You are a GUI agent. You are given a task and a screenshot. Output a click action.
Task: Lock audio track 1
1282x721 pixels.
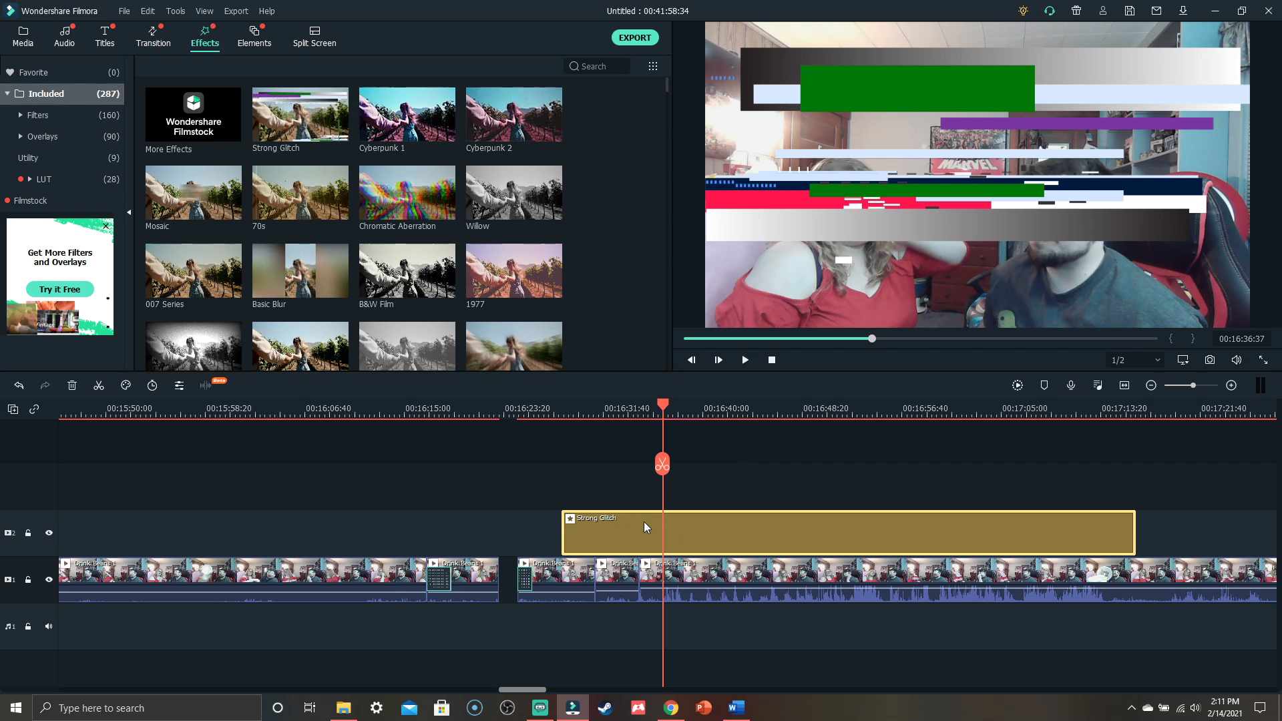tap(28, 626)
